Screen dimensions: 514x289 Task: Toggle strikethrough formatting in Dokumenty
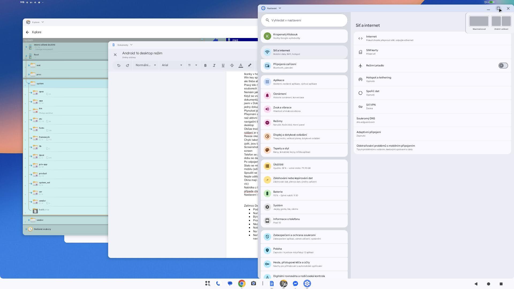(x=232, y=65)
